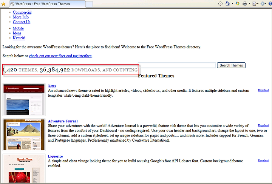
Task: Click the Home toolbar icon
Action: [227, 3]
